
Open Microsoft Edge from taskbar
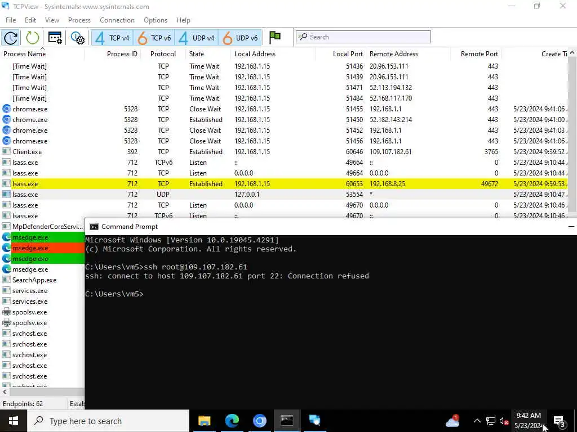click(232, 421)
